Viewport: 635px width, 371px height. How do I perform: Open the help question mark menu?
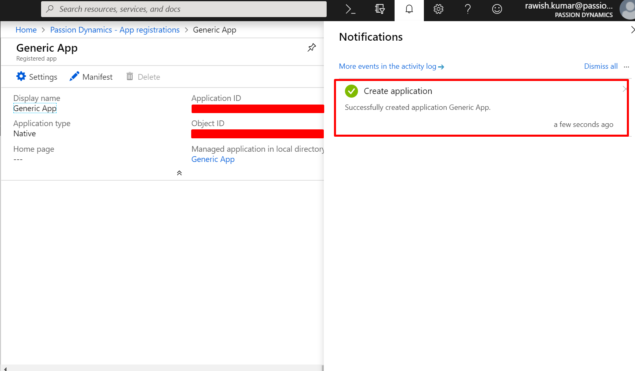(468, 9)
